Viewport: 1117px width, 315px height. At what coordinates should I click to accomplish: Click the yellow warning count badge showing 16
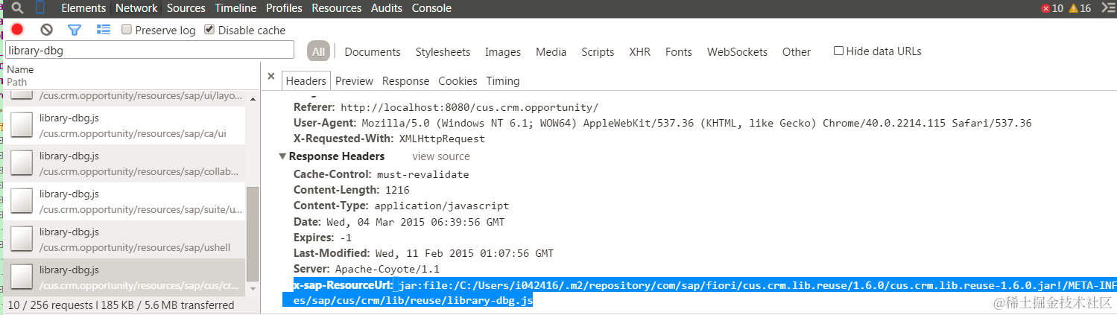tap(1079, 8)
